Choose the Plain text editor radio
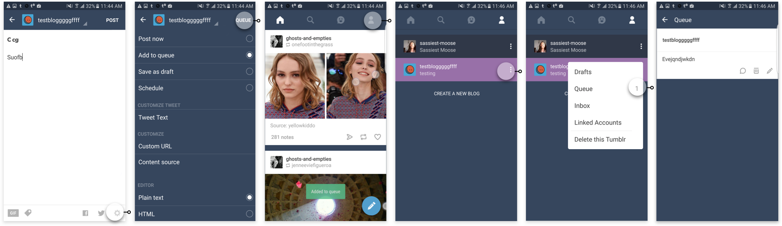The image size is (782, 226). [x=250, y=198]
